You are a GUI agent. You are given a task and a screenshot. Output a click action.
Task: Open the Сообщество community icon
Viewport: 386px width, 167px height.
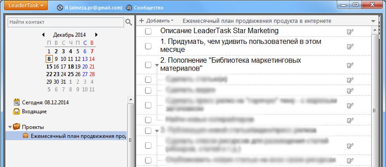[129, 8]
